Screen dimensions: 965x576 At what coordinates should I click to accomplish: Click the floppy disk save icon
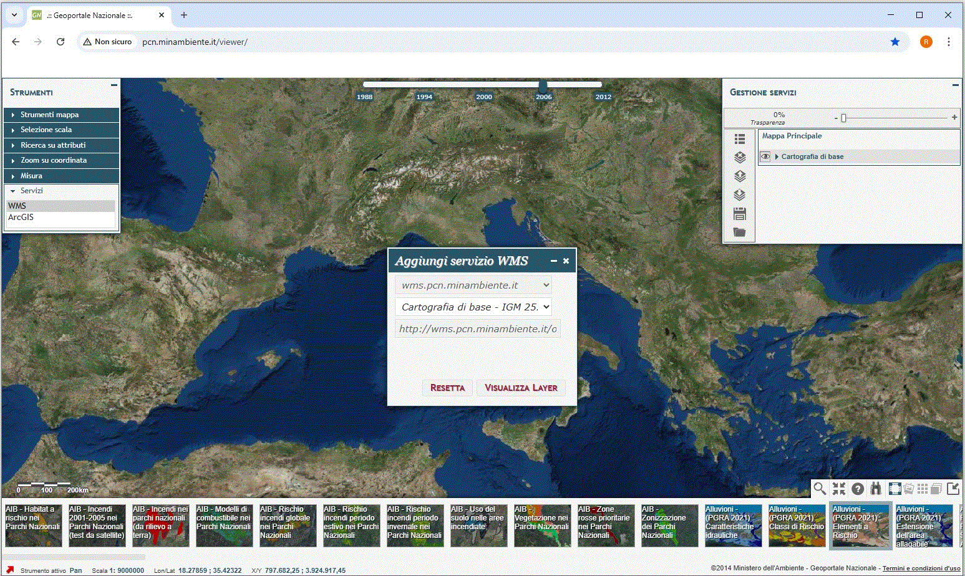pos(740,214)
